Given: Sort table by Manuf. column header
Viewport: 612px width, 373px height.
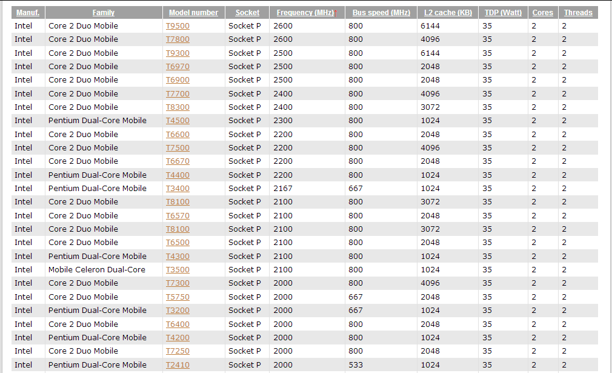Looking at the screenshot, I should [x=28, y=13].
